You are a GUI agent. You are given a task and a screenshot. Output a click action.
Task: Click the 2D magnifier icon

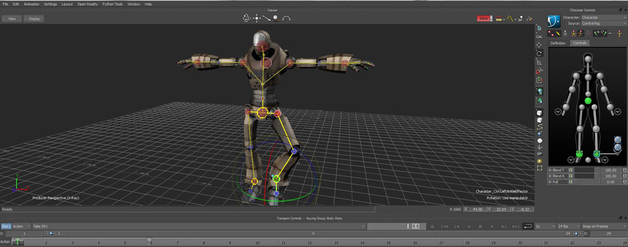tap(520, 18)
